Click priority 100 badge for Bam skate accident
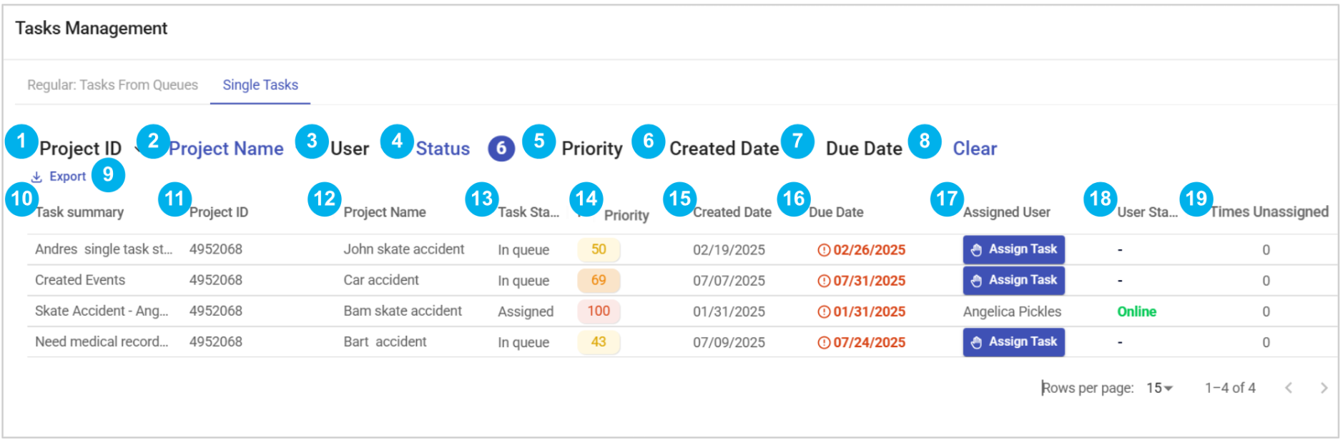Image resolution: width=1343 pixels, height=443 pixels. 599,312
